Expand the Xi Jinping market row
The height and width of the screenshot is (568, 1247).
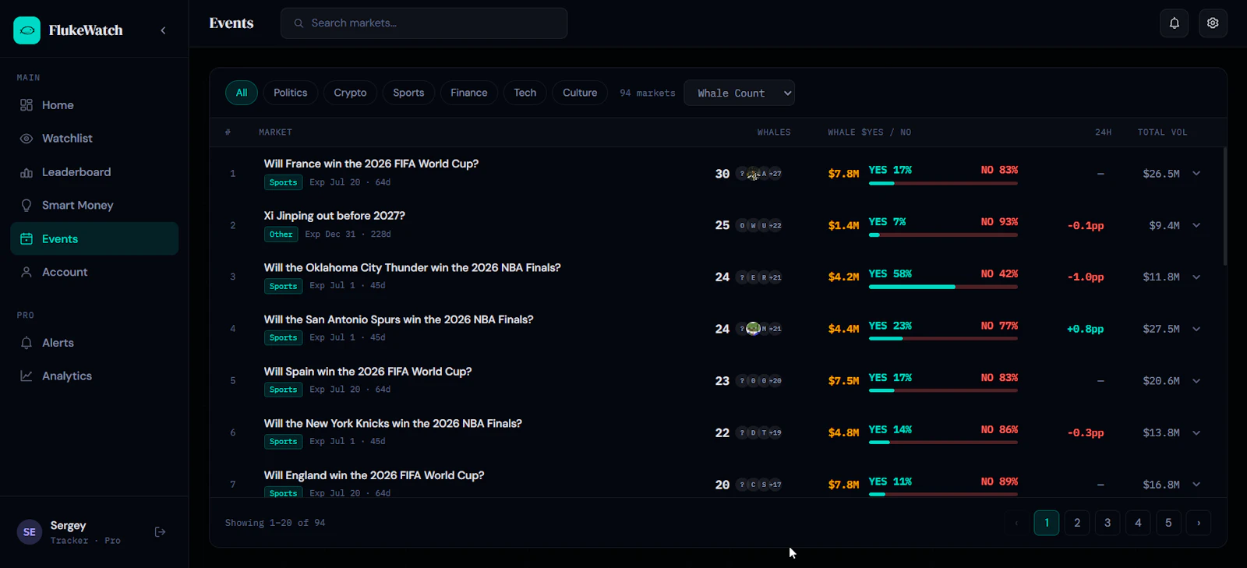pos(1196,225)
